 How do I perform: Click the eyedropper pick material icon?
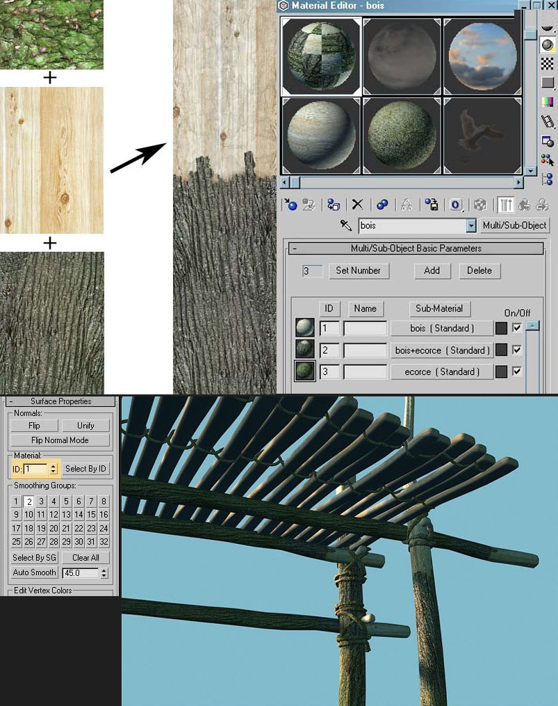click(x=345, y=225)
